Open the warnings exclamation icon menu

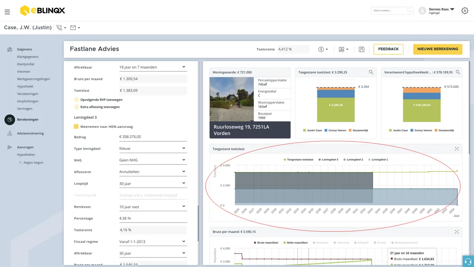324,49
